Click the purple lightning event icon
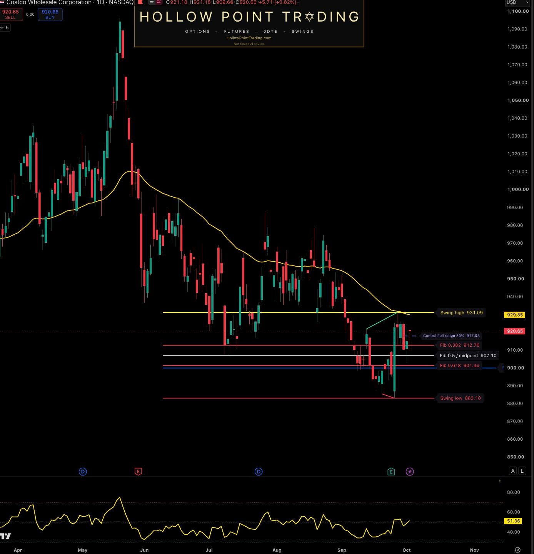The height and width of the screenshot is (554, 534). (410, 472)
